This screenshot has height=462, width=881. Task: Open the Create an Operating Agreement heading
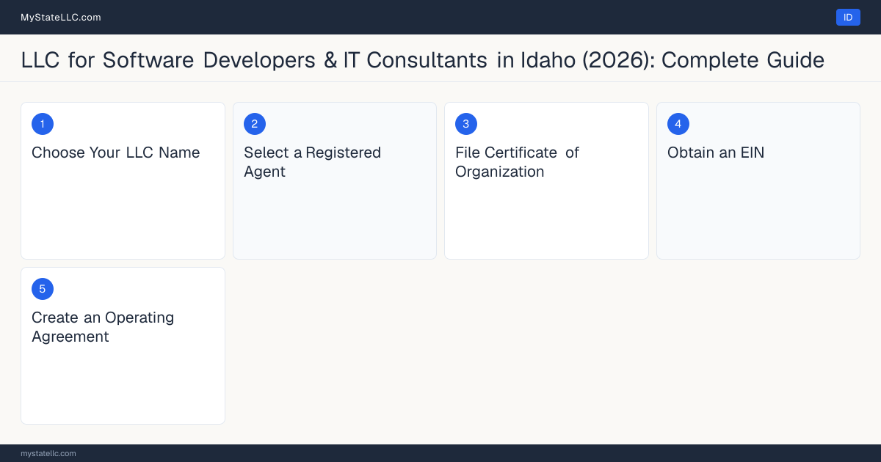(103, 327)
